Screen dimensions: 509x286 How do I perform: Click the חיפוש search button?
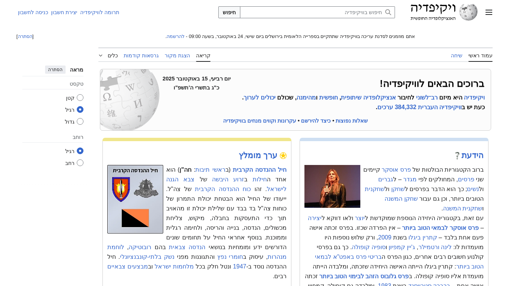tap(229, 12)
